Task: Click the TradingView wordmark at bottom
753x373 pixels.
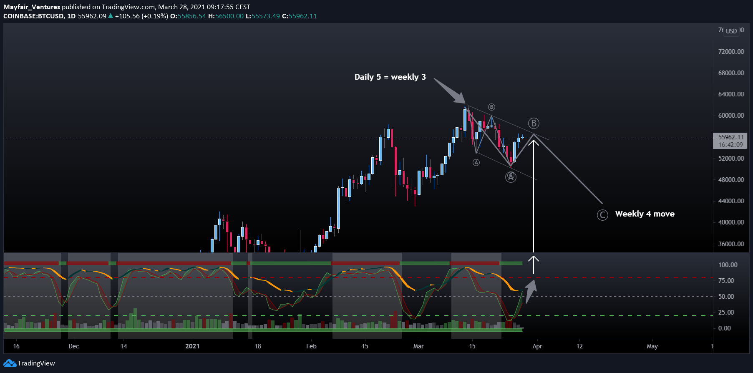Action: click(x=36, y=363)
